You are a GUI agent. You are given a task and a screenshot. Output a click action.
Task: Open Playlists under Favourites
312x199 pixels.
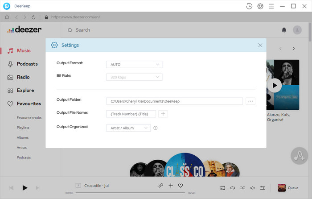pyautogui.click(x=23, y=128)
